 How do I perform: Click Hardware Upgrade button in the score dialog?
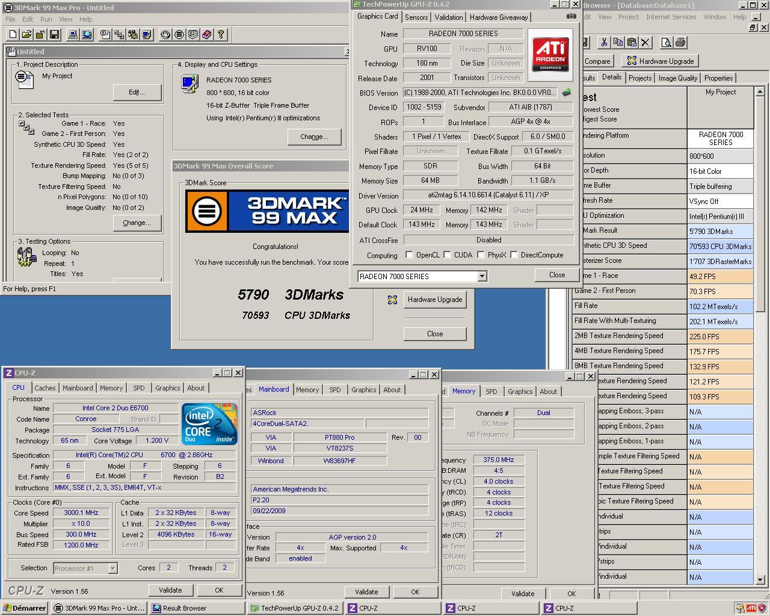coord(435,300)
